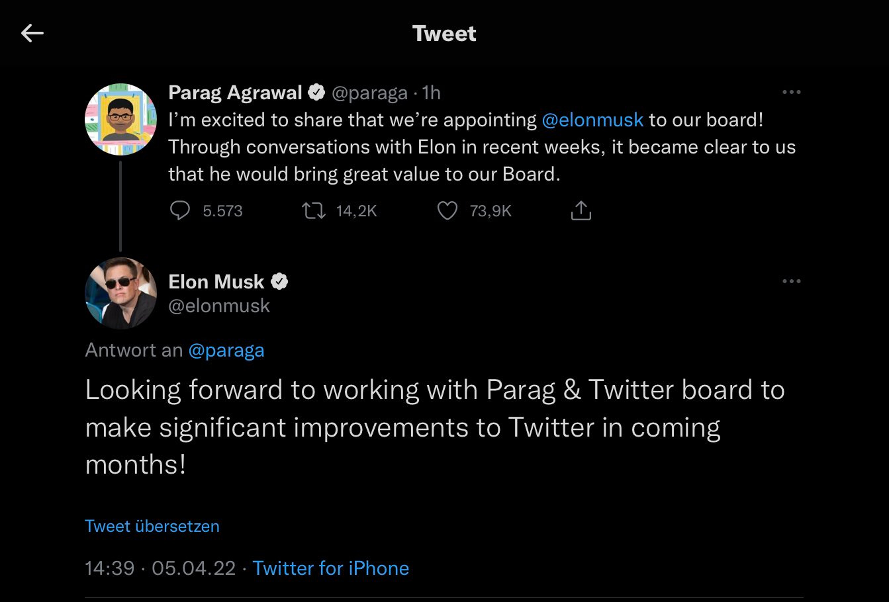
Task: Share Parag Agrawal's tweet
Action: tap(581, 211)
